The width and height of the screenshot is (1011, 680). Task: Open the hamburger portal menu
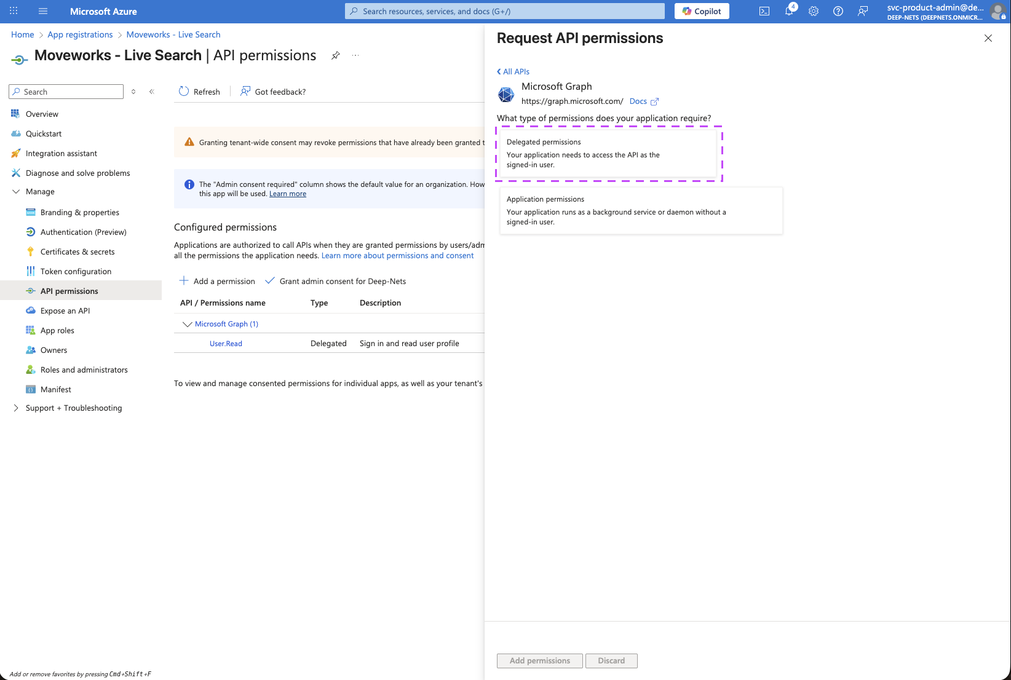[43, 11]
